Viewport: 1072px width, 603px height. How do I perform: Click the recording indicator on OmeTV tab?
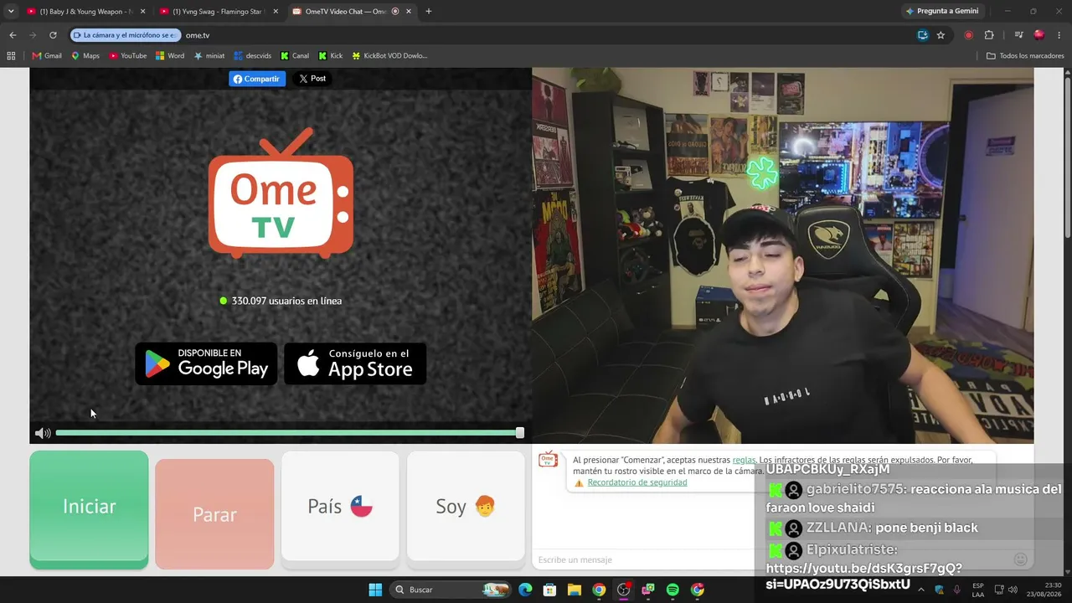[395, 12]
